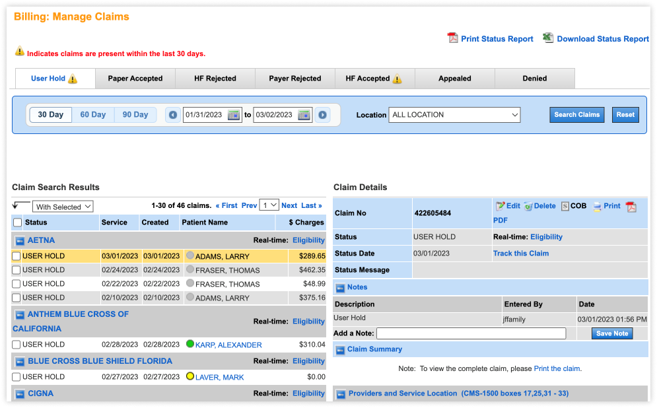Image resolution: width=657 pixels, height=408 pixels.
Task: Check the KARP, ALEXANDER claim box
Action: tap(17, 345)
